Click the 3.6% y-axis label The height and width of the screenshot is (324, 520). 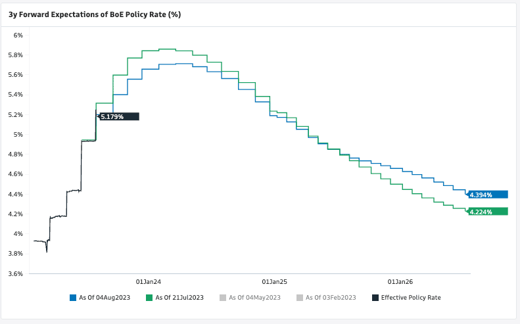(x=15, y=273)
